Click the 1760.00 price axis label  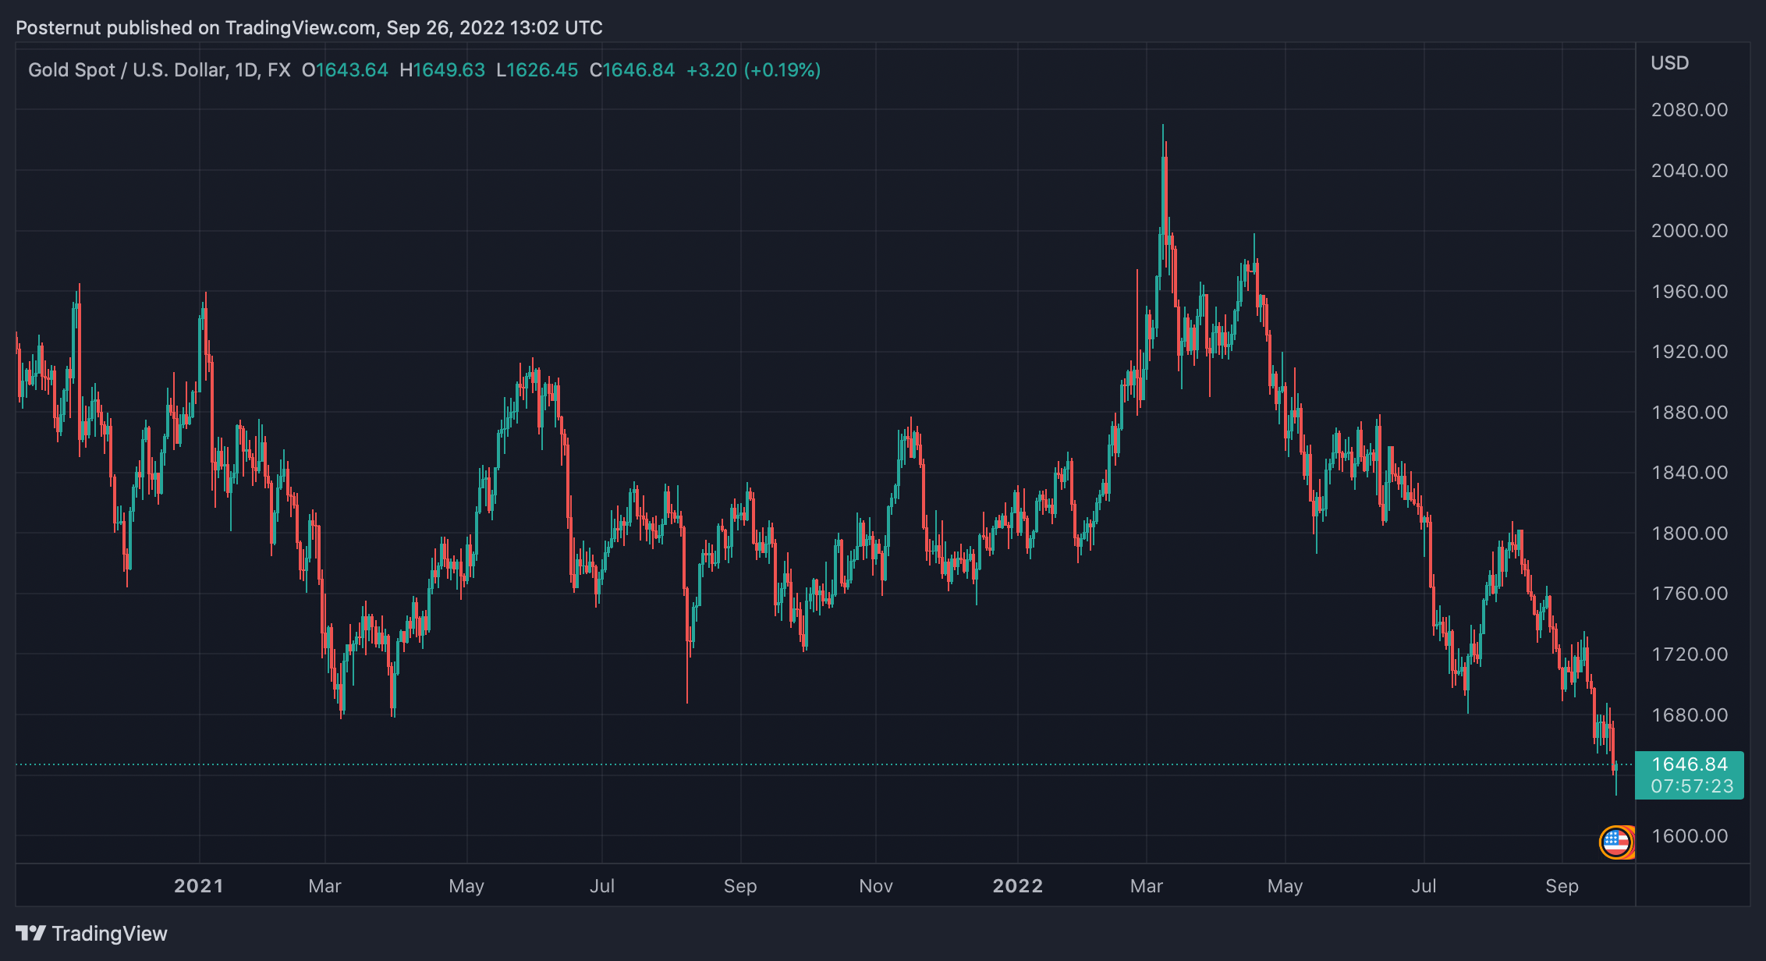(1690, 594)
